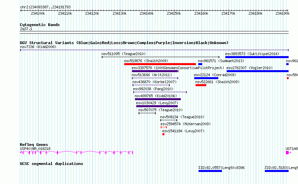The width and height of the screenshot is (298, 184).
Task: Select esv992038 (Pang2010) variant label
Action: click(x=153, y=89)
